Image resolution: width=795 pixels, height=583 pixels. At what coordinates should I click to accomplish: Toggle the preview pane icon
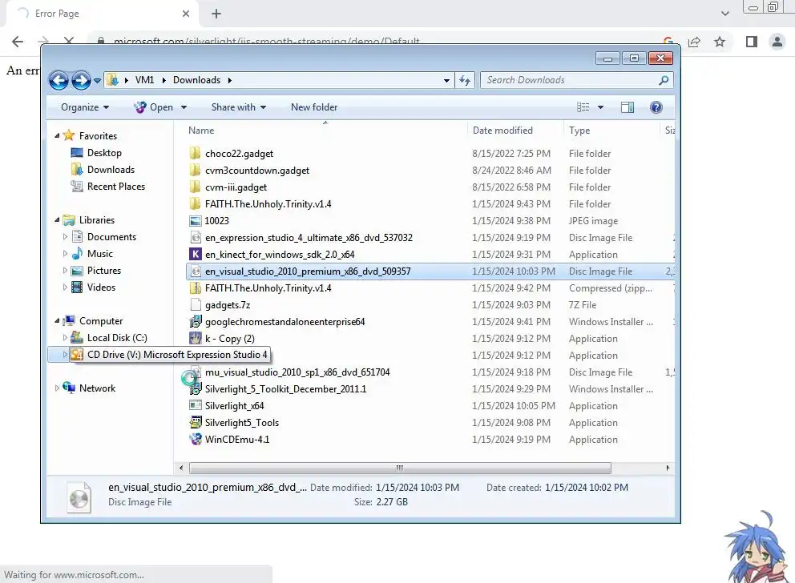[628, 107]
